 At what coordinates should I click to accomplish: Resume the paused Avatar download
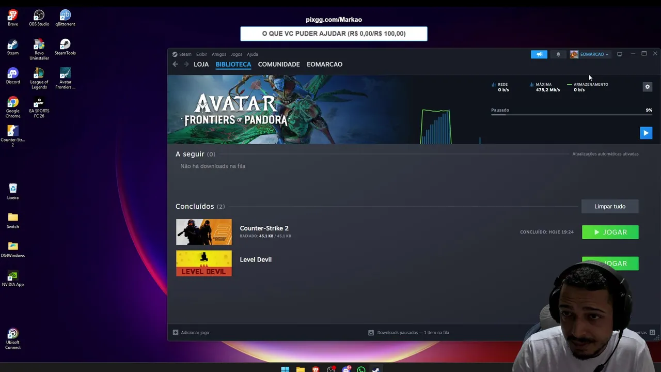pyautogui.click(x=646, y=133)
